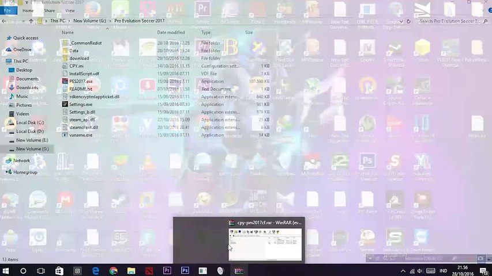Sort files by Date modified column

(171, 32)
